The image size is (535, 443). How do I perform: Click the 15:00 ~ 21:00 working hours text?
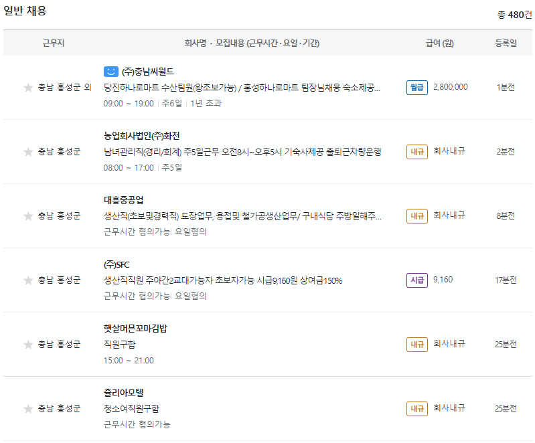[x=129, y=361]
